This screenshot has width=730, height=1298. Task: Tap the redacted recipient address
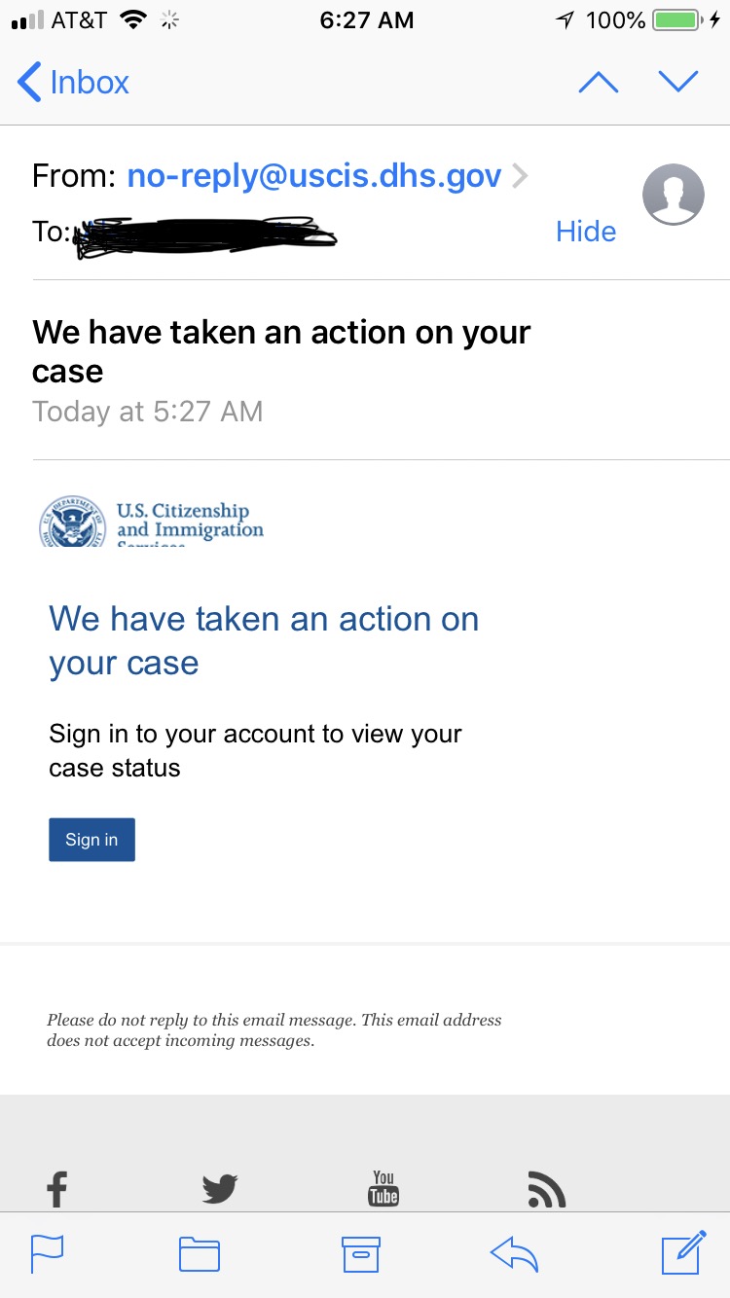(206, 235)
